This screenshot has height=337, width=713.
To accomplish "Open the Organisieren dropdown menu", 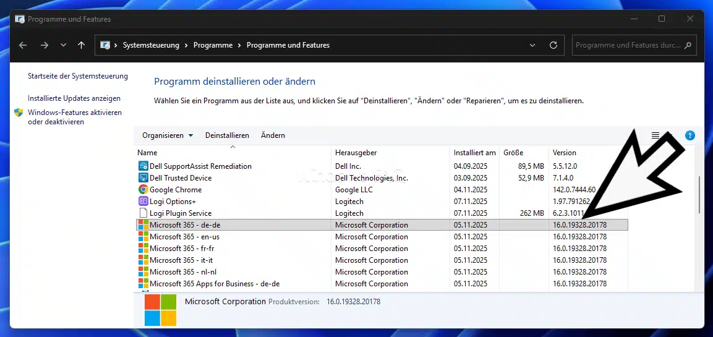I will (x=168, y=135).
